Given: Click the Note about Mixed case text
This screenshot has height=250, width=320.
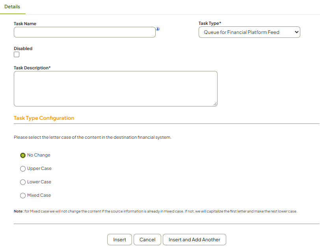Looking at the screenshot, I should (155, 211).
